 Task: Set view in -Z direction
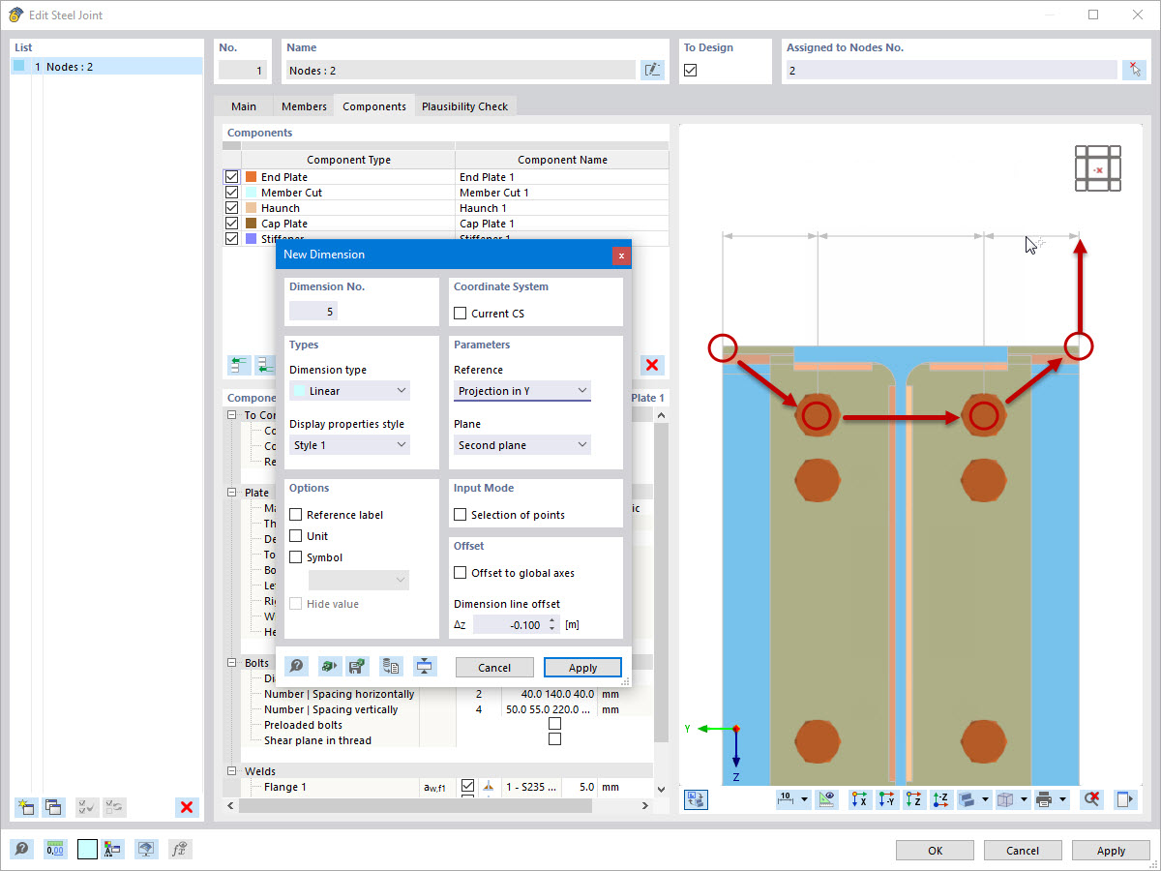click(941, 799)
